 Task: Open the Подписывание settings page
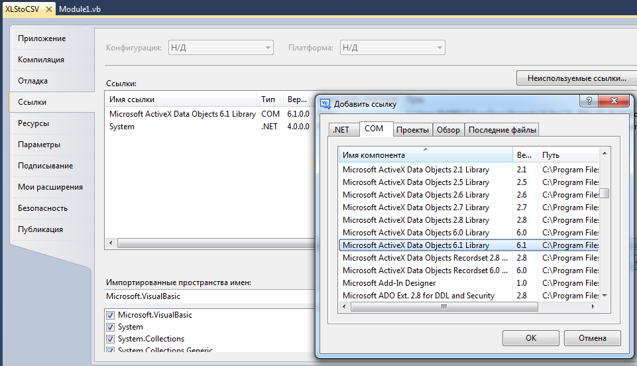click(x=52, y=166)
